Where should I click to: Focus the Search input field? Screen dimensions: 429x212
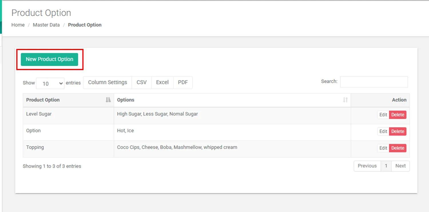coord(374,82)
